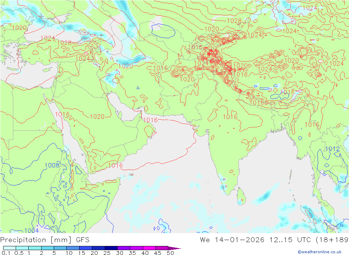349x255 pixels.
Task: Click the red '1028' isobar label over Turkey
Action: click(x=64, y=43)
